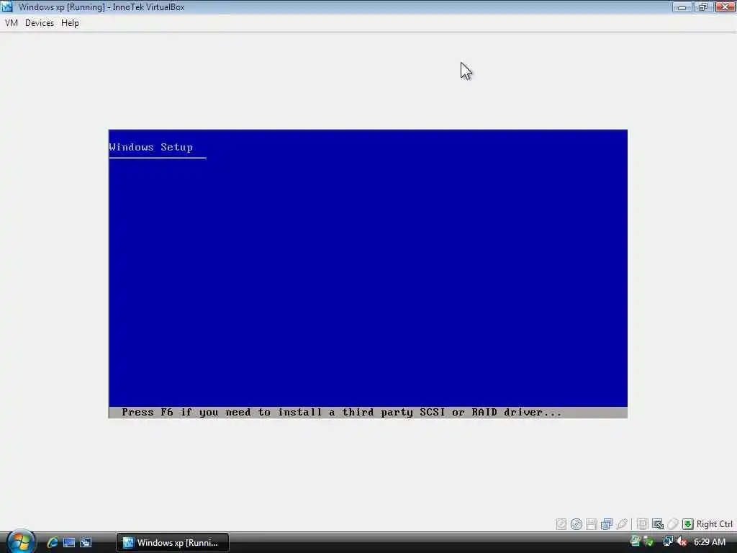Image resolution: width=737 pixels, height=553 pixels.
Task: Click the floppy disk indicator icon
Action: click(x=592, y=524)
